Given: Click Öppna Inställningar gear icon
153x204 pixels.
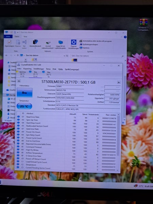Looking at the screenshot, I should (x=73, y=44).
